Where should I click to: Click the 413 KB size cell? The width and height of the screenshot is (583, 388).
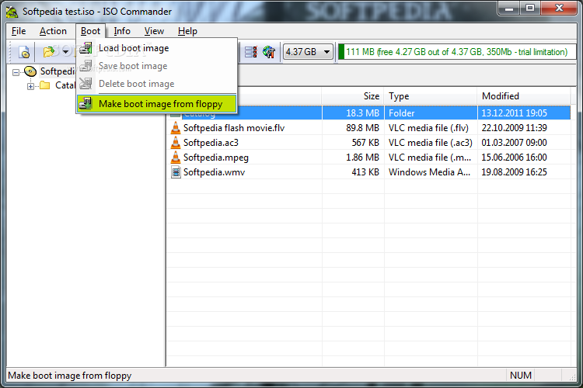(365, 172)
